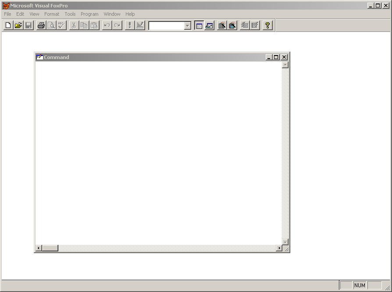
Task: Click the Spelling check icon
Action: 61,25
